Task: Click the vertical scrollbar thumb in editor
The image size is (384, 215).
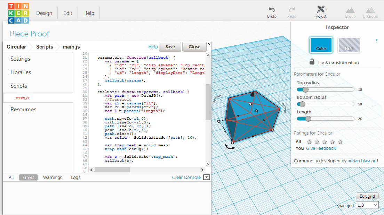Action: coord(208,102)
